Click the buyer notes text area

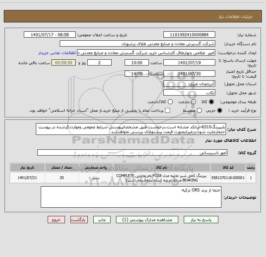click(131, 197)
